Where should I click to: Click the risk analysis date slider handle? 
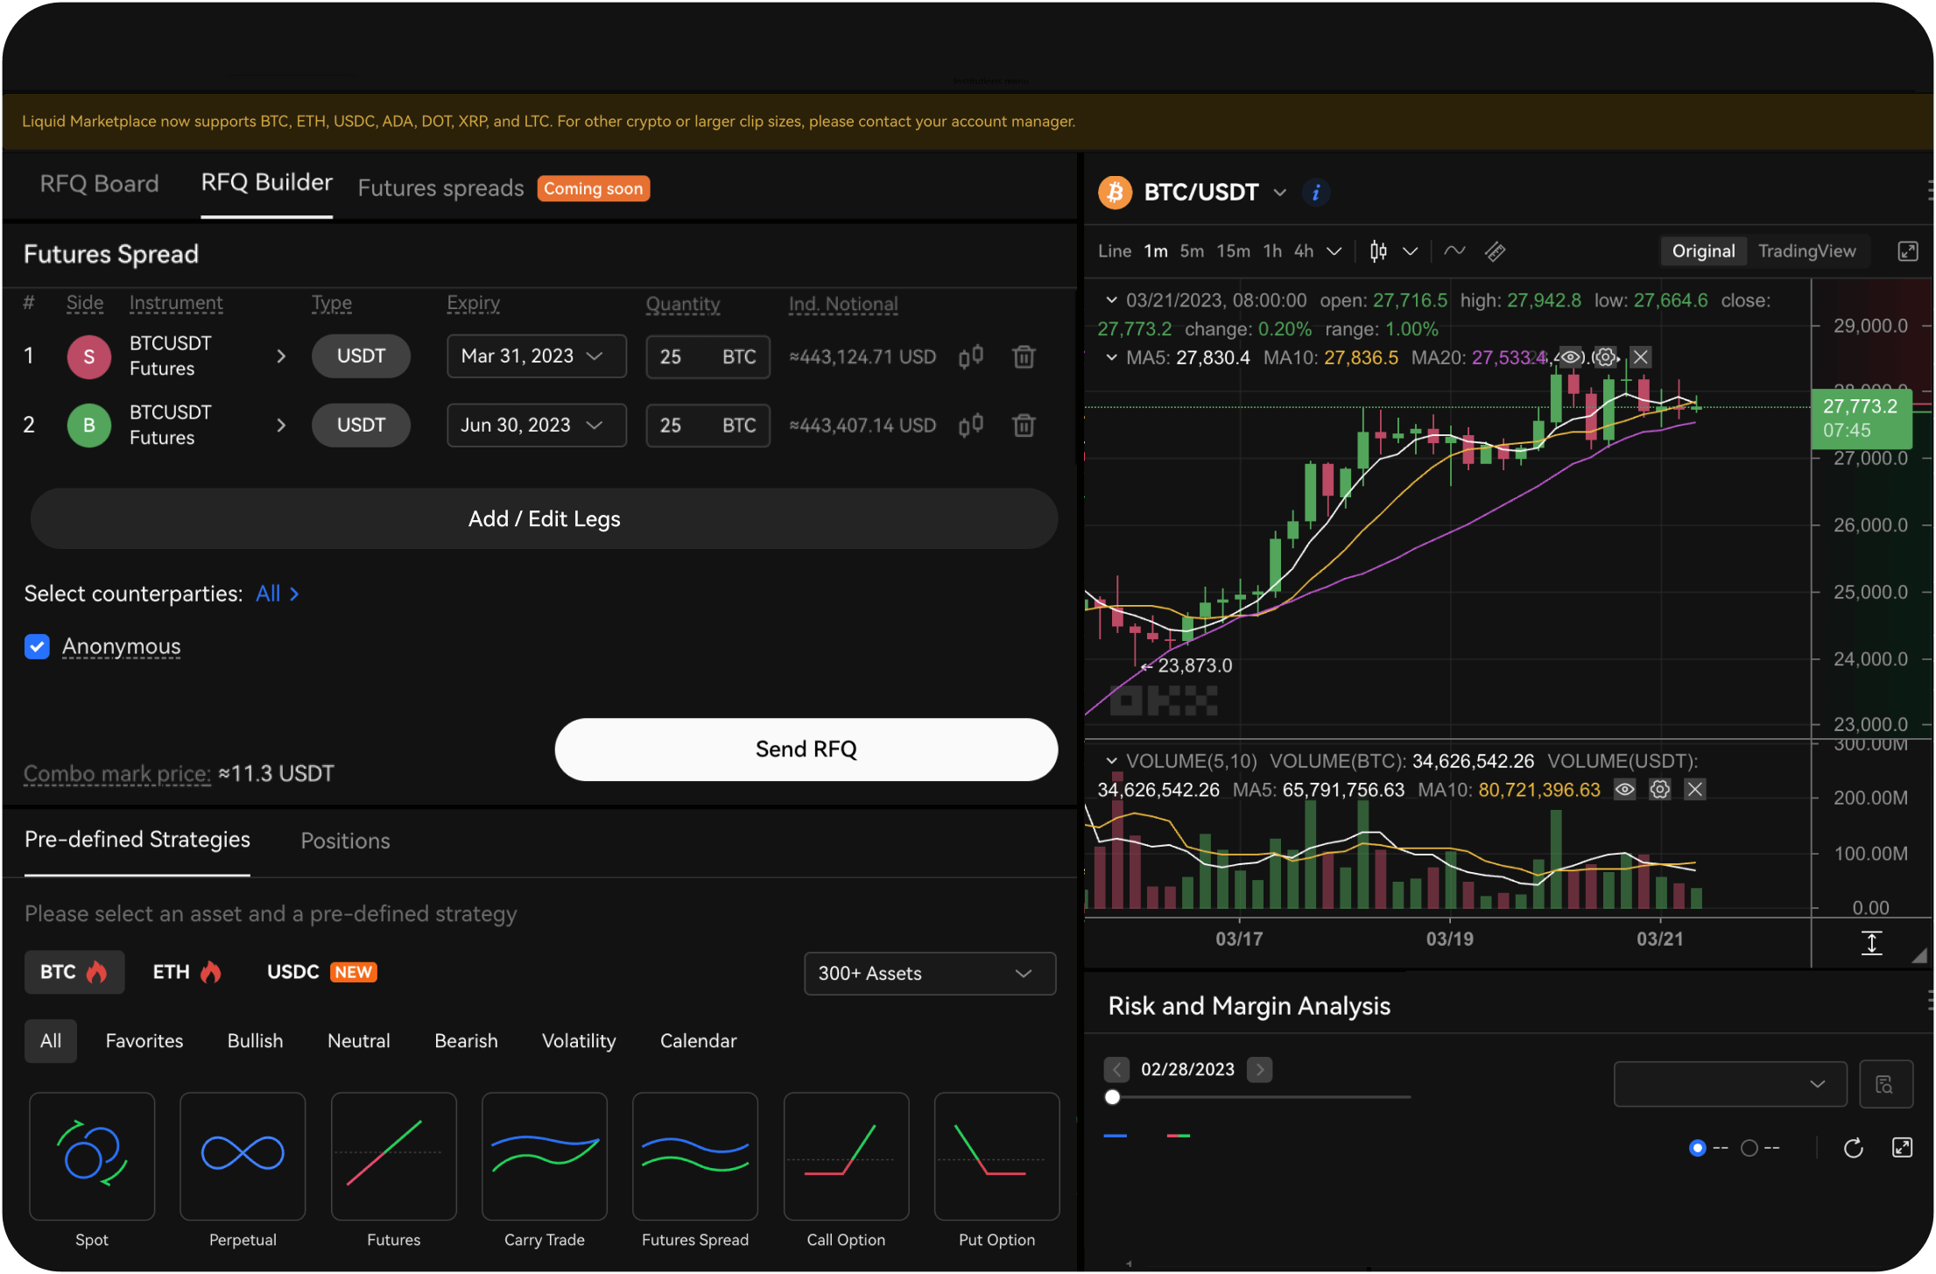click(x=1112, y=1097)
